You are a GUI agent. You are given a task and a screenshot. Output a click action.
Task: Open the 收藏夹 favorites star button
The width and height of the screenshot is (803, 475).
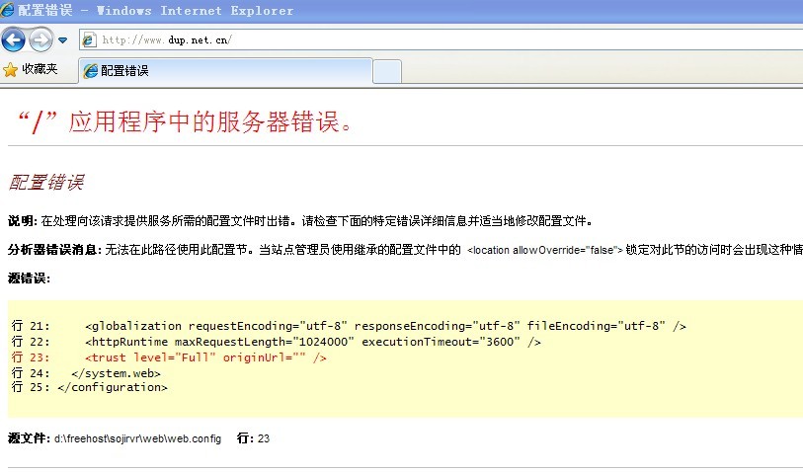31,70
